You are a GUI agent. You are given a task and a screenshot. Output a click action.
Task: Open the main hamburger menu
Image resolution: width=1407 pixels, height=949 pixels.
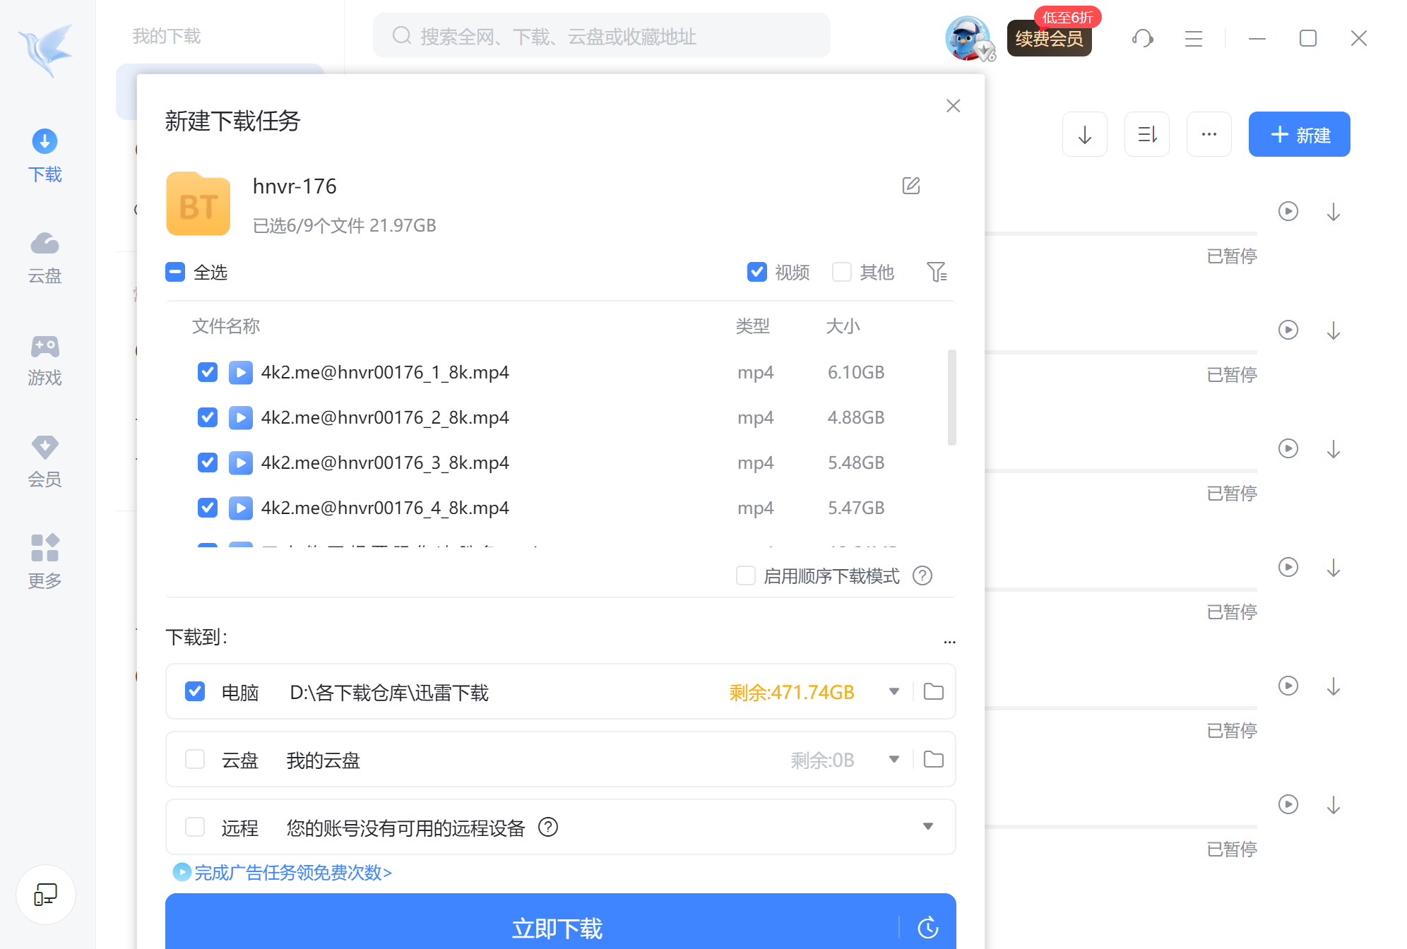(1194, 38)
